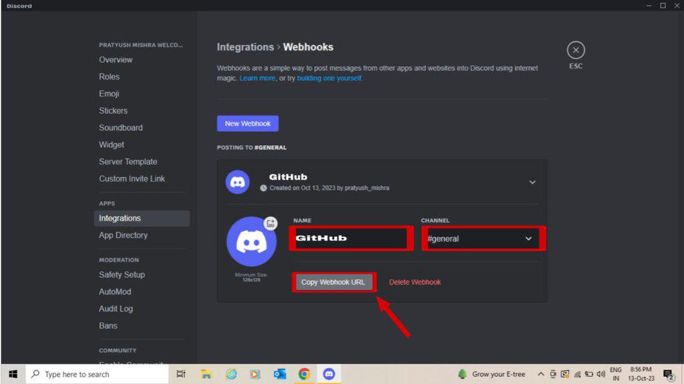Open Safety Setup

(122, 275)
